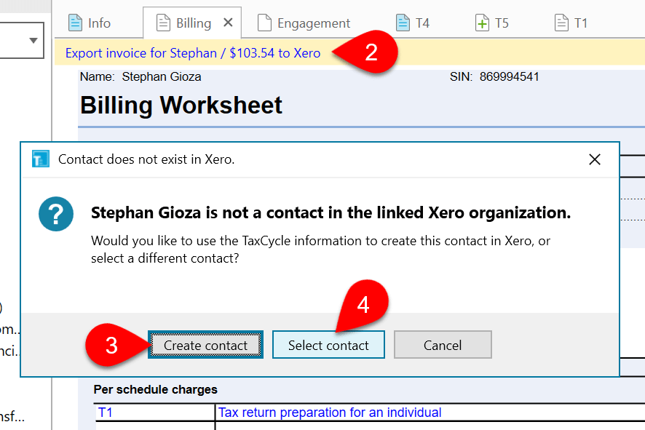Open the T1 tab

pyautogui.click(x=571, y=23)
